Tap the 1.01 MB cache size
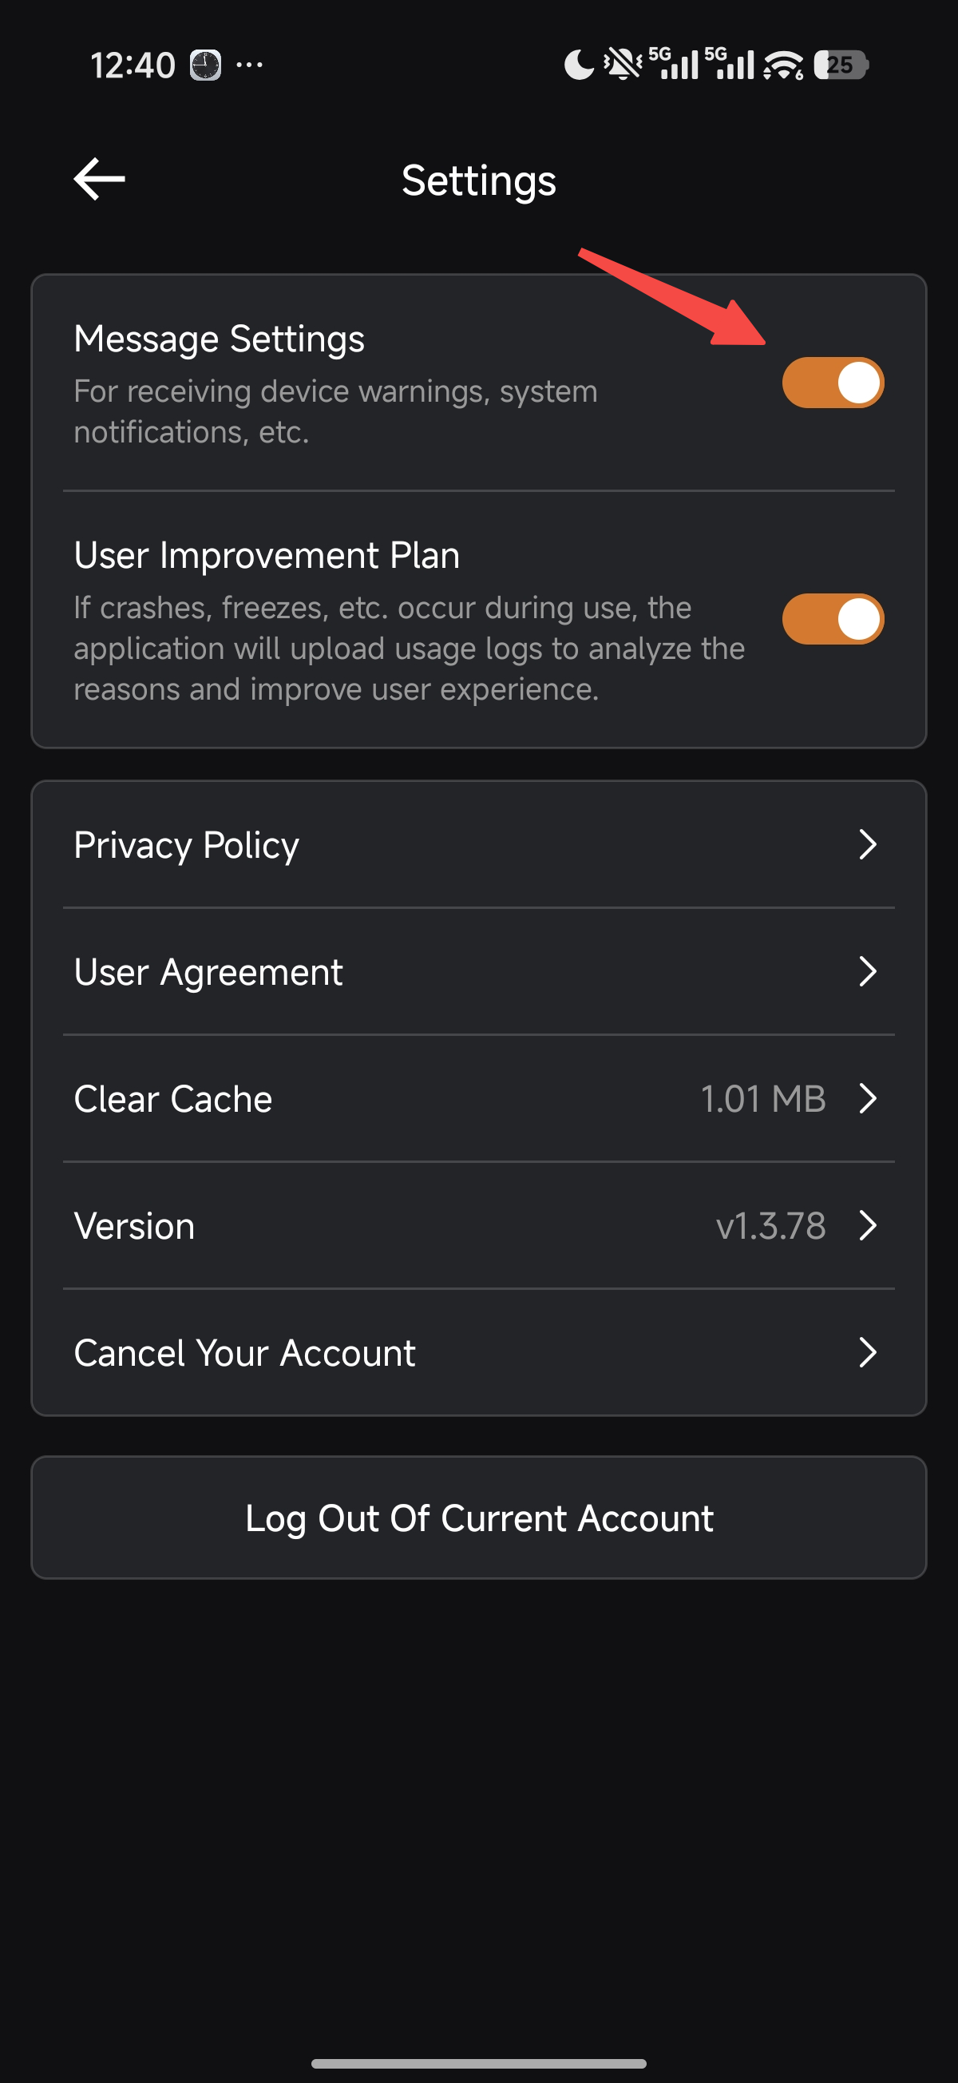The height and width of the screenshot is (2083, 958). (x=762, y=1099)
